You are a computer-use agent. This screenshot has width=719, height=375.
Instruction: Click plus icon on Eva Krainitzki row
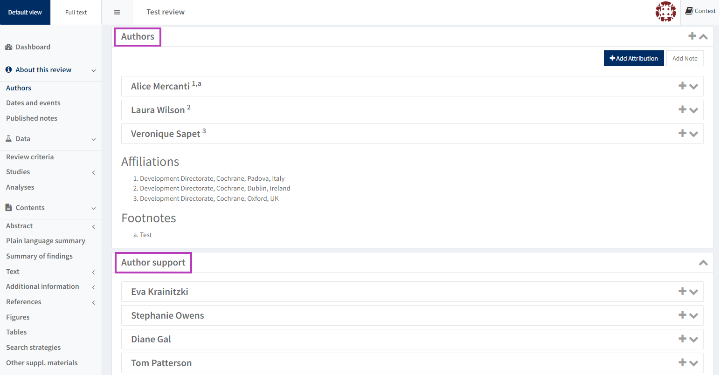pyautogui.click(x=682, y=291)
